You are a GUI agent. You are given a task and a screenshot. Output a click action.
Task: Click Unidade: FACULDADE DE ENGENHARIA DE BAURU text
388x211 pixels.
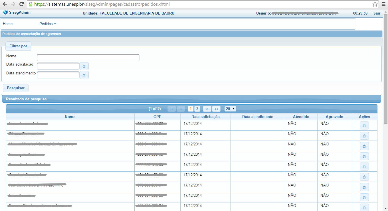pyautogui.click(x=128, y=13)
